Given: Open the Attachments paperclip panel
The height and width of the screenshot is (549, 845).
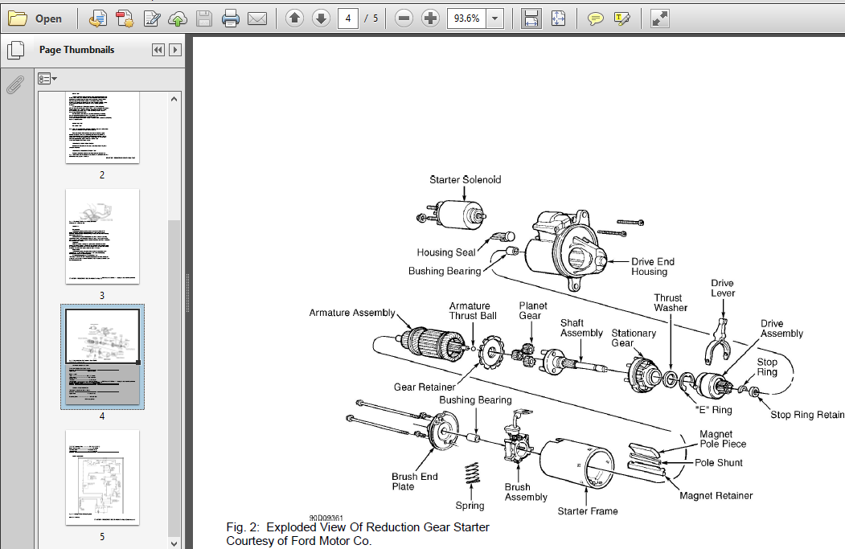Looking at the screenshot, I should 15,84.
